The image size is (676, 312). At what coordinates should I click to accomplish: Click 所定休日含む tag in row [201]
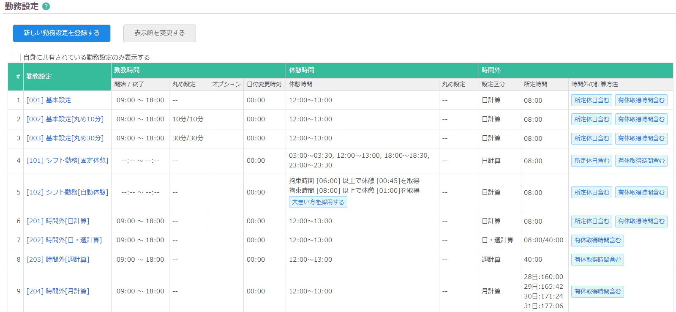(591, 221)
